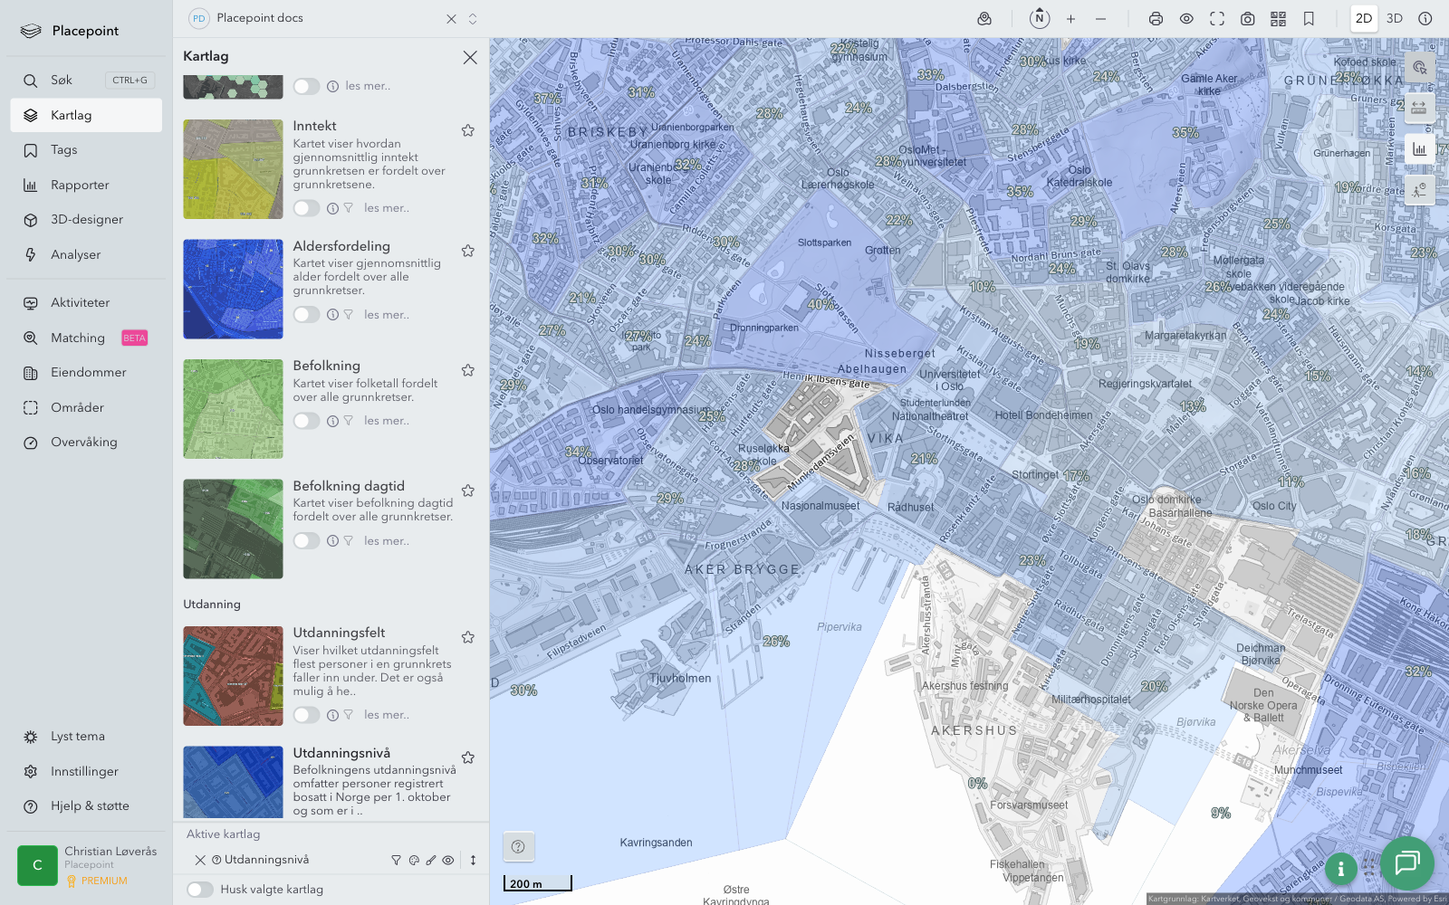Screen dimensions: 1449x905
Task: Click the bookmark icon in top toolbar
Action: click(x=1309, y=18)
